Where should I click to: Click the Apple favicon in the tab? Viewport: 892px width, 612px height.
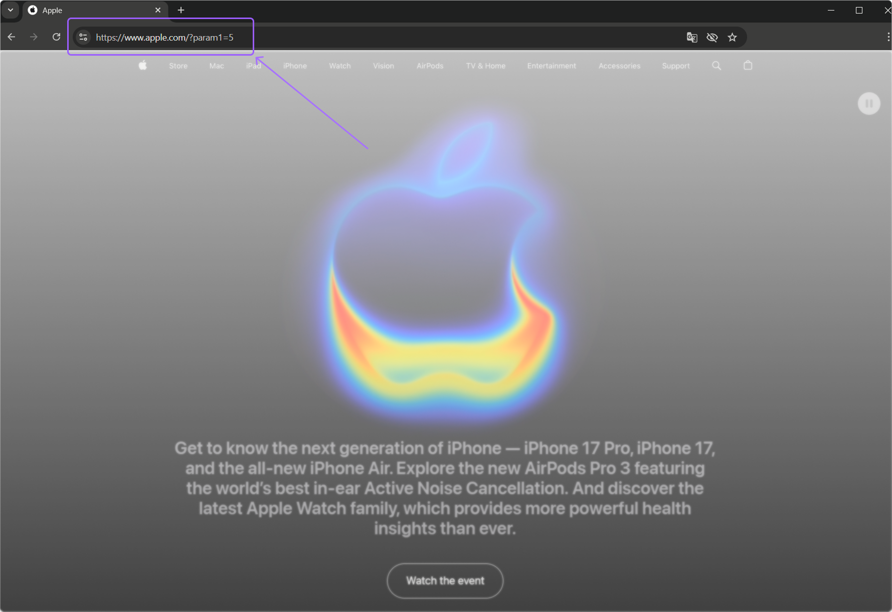point(33,10)
